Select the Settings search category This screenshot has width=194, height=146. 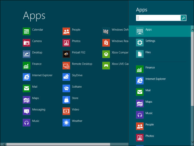(160, 43)
